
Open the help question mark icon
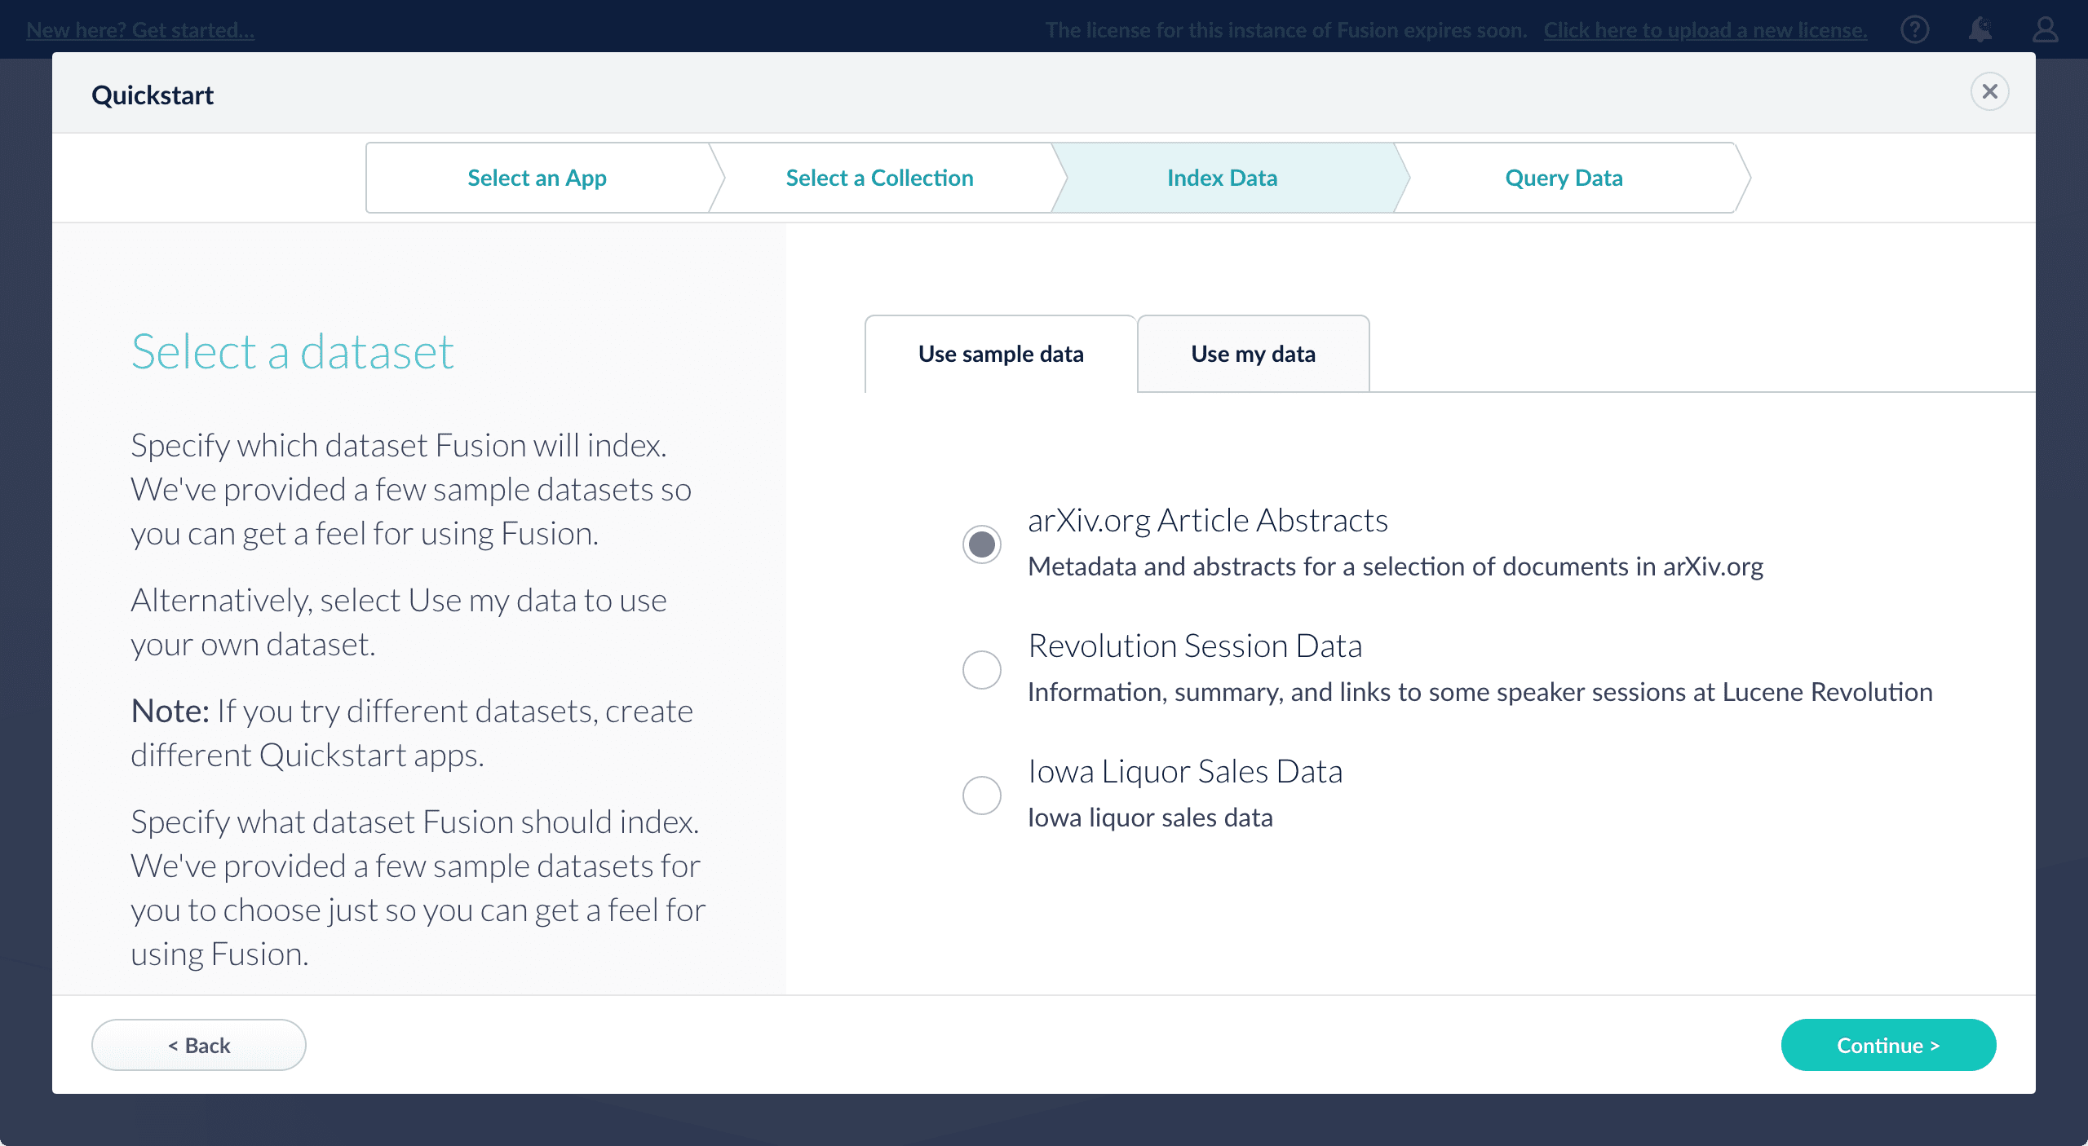(x=1914, y=30)
